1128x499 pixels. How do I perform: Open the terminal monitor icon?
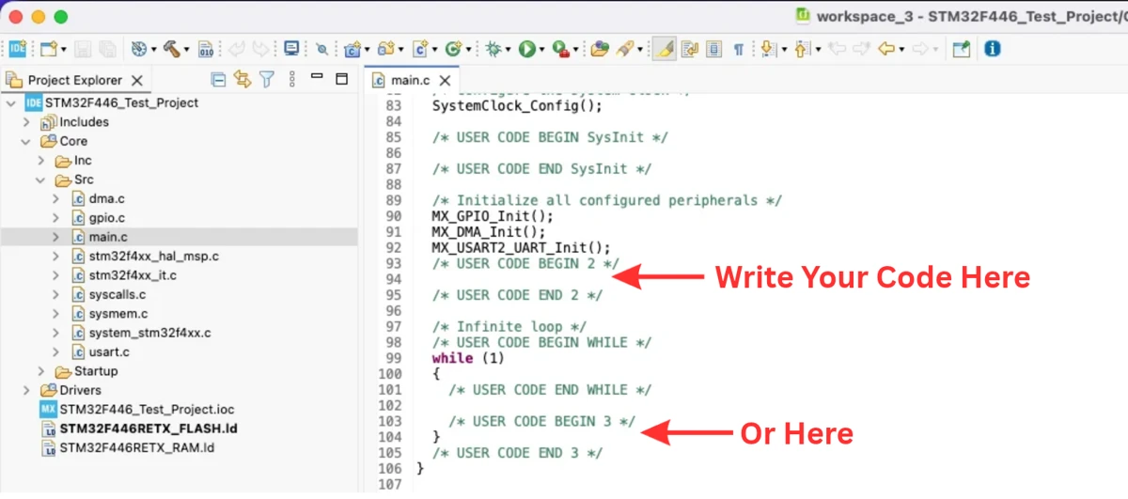tap(291, 48)
